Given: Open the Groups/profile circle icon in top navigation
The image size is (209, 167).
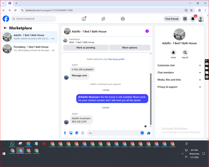Looking at the screenshot, I should [x=123, y=19].
